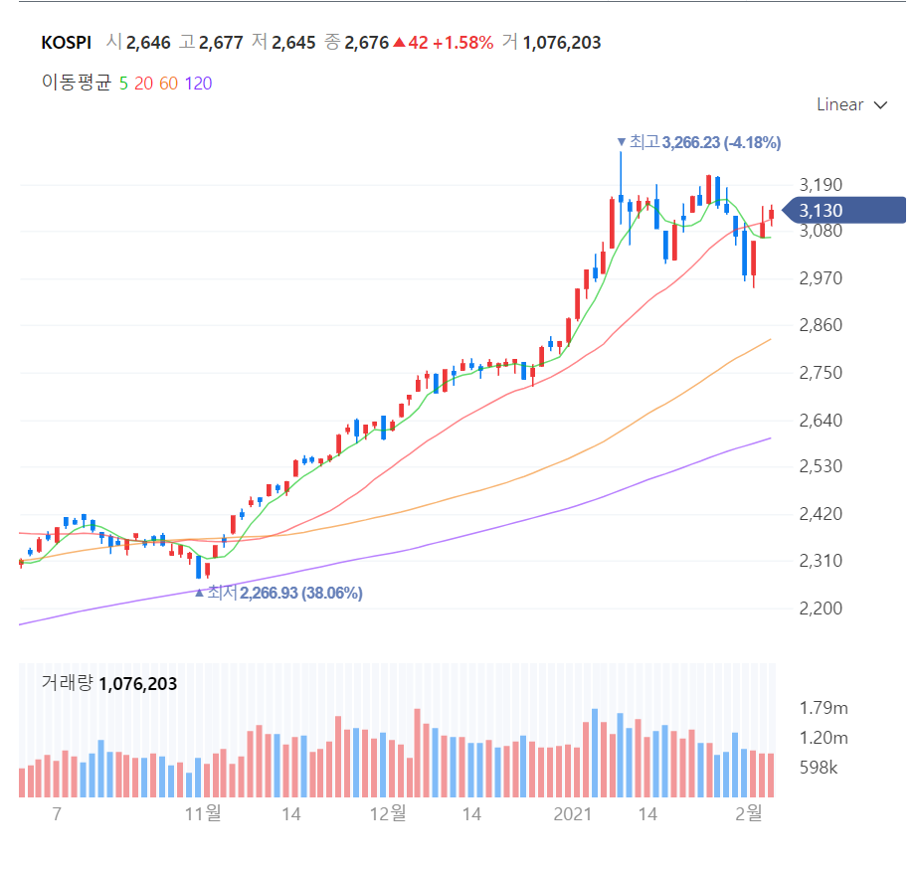
Task: Click the 이동평균 label
Action: tap(76, 84)
